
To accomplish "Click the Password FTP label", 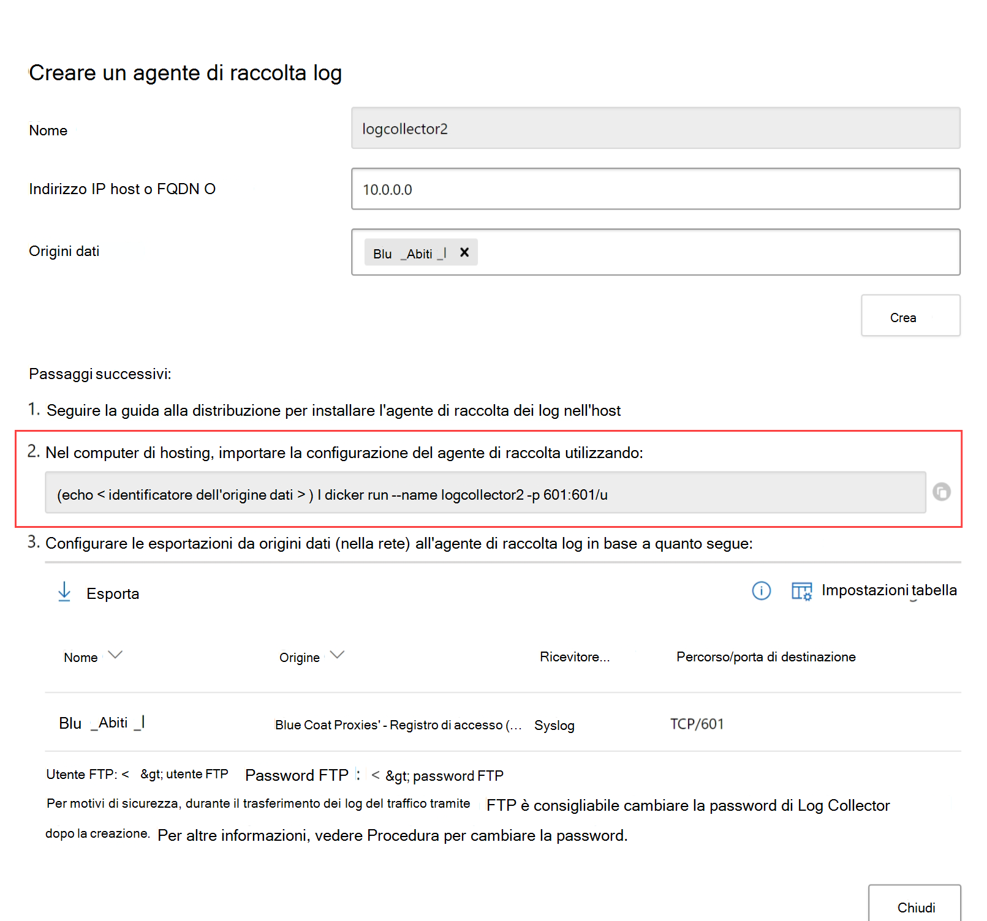I will [x=297, y=775].
